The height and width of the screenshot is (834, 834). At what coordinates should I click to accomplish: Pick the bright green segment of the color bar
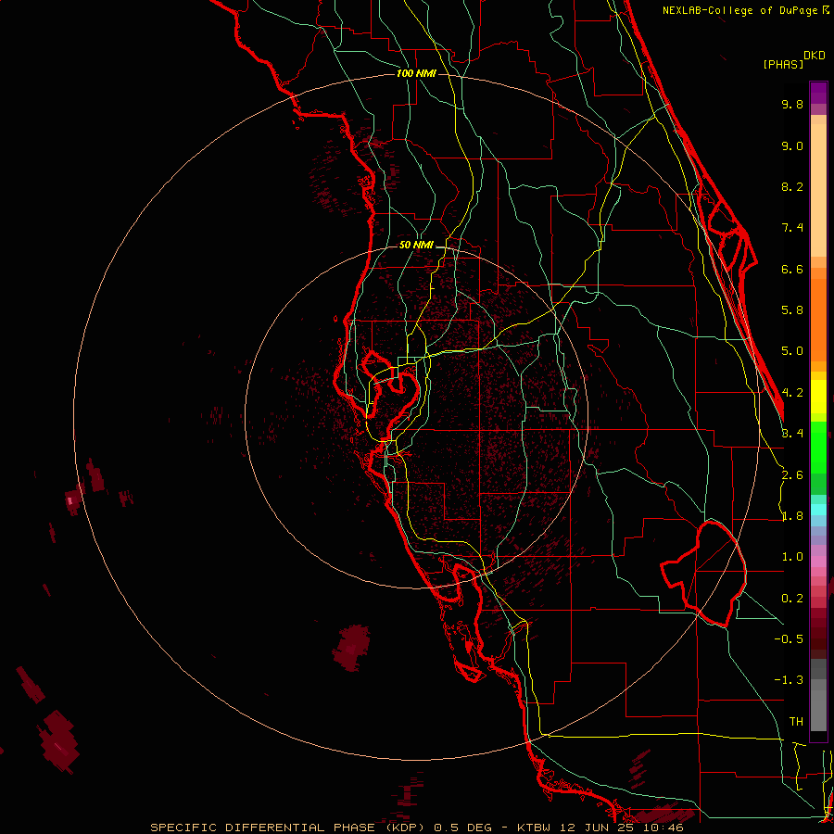click(818, 446)
